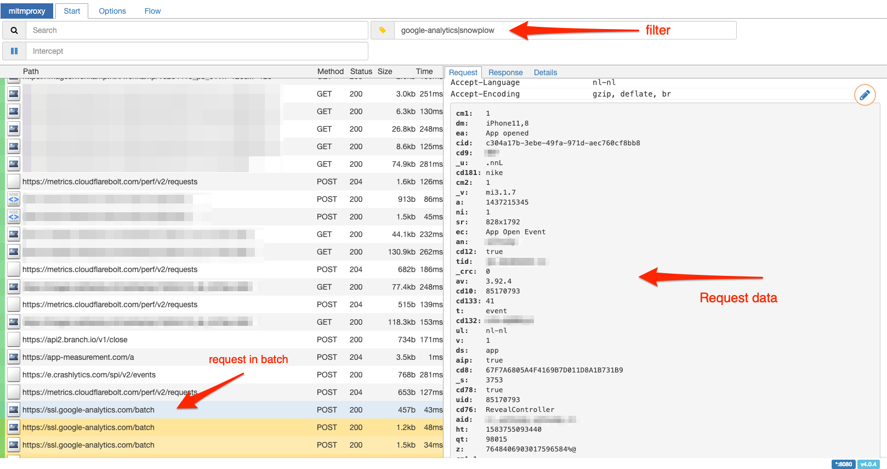The image size is (887, 469).
Task: Click the ea value App opened
Action: (x=507, y=133)
